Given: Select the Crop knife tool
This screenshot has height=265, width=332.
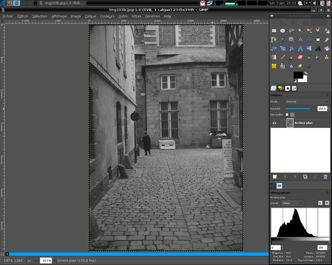Looking at the screenshot, I should tap(327, 40).
